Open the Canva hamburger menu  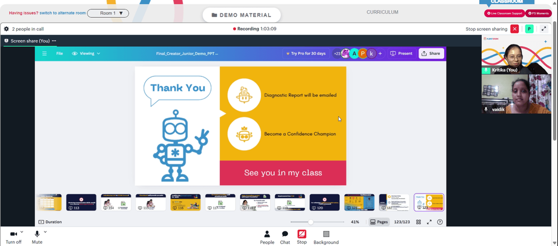point(45,54)
